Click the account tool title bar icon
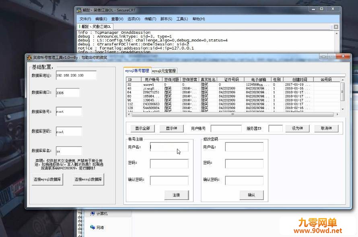The height and width of the screenshot is (237, 358). 29,58
